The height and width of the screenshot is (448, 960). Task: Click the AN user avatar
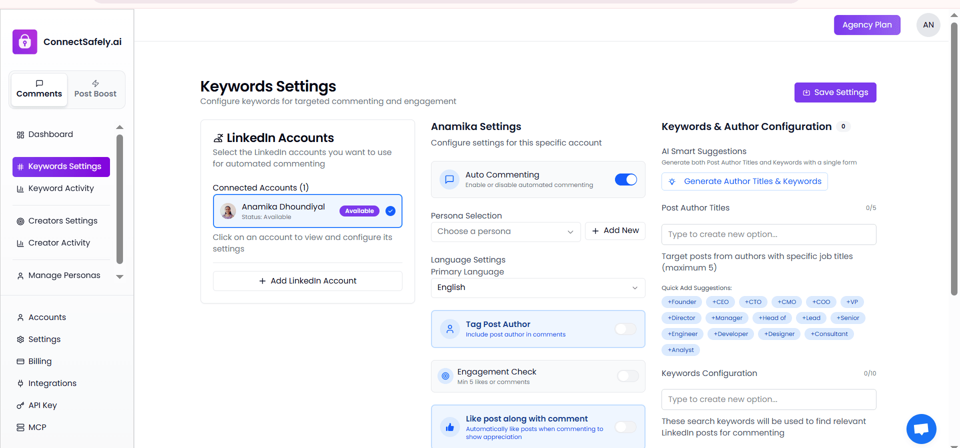[928, 25]
